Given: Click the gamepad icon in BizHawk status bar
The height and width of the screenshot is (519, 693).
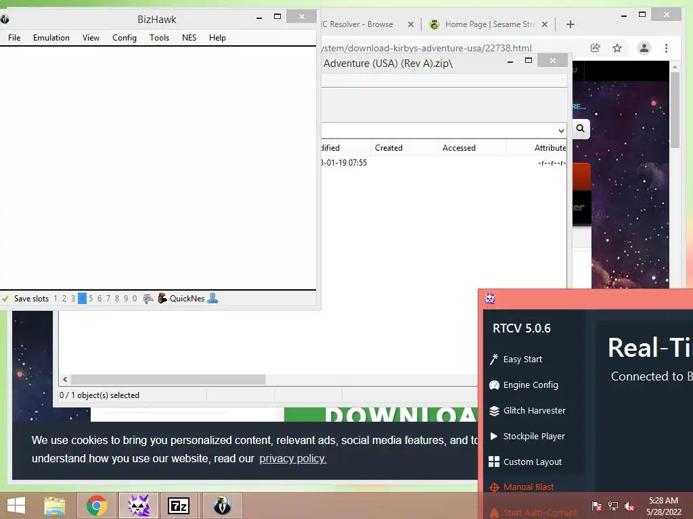Looking at the screenshot, I should pos(148,299).
